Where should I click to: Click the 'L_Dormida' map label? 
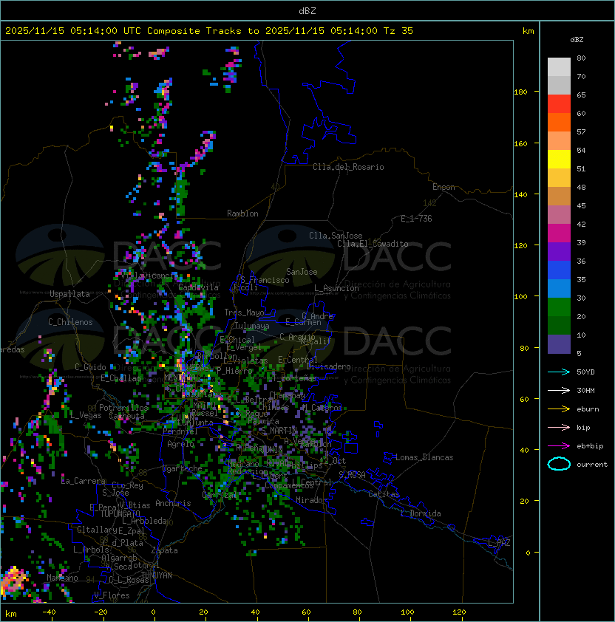[x=421, y=513]
